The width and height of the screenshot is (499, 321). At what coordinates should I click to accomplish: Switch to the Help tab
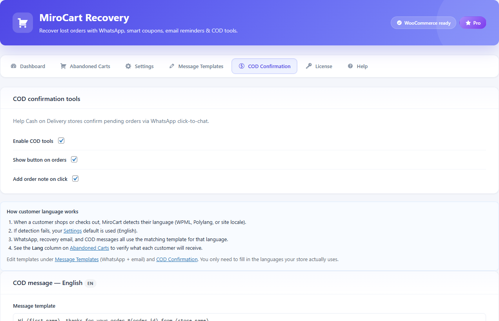coord(357,66)
